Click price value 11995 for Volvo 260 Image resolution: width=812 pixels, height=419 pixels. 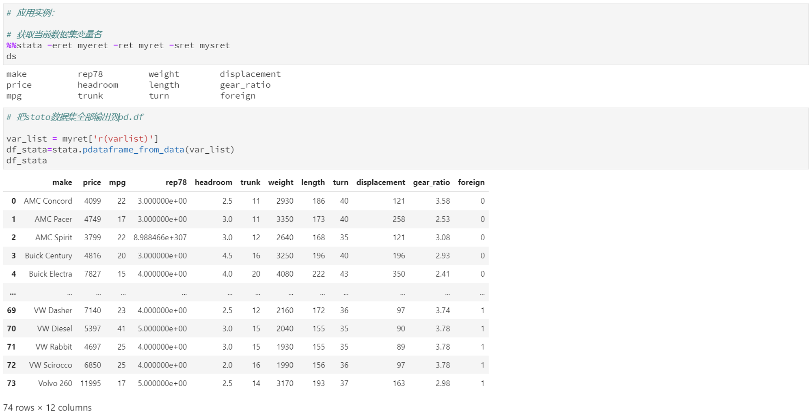[91, 384]
